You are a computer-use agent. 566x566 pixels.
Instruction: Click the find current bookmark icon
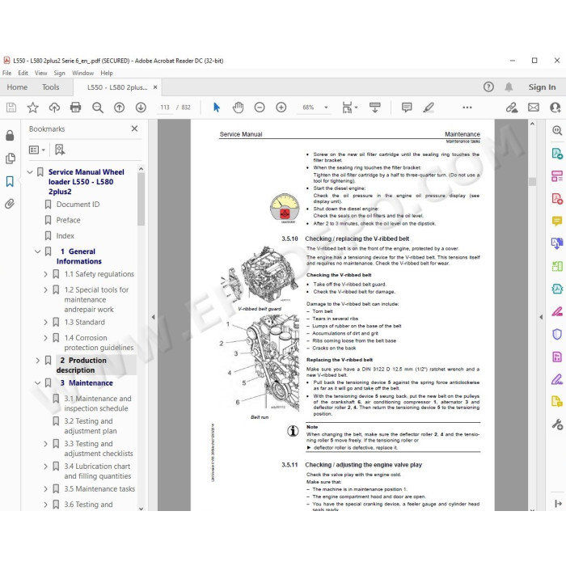[60, 150]
